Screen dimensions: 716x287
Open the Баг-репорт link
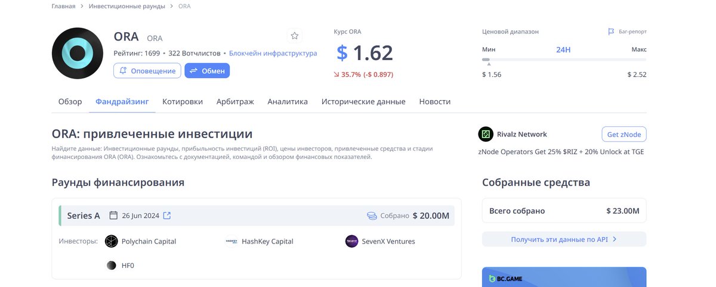(632, 32)
